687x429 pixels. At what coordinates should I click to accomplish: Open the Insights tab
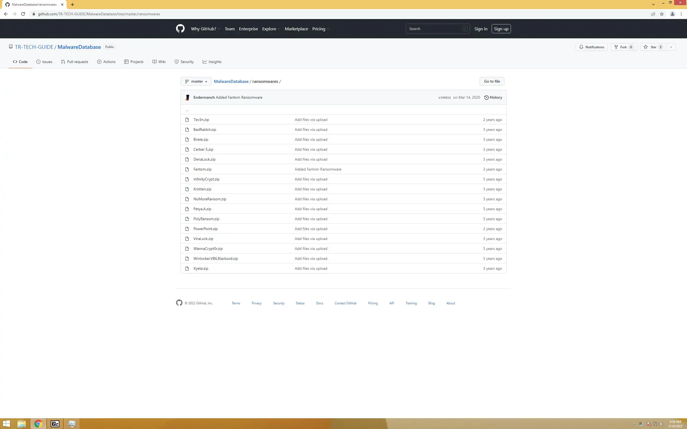212,62
